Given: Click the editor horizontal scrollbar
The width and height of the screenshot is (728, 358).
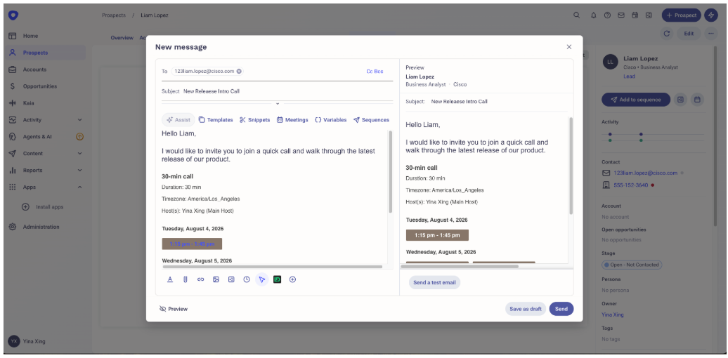Looking at the screenshot, I should 272,267.
